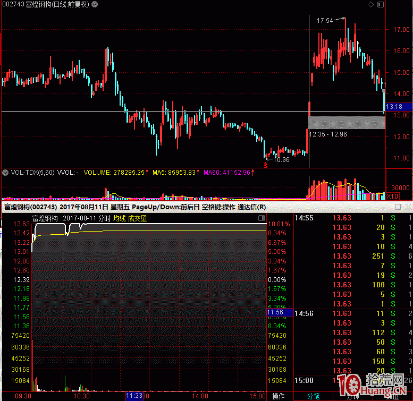Select the tick row with volume 112
Image resolution: width=413 pixels, height=401 pixels.
(353, 333)
